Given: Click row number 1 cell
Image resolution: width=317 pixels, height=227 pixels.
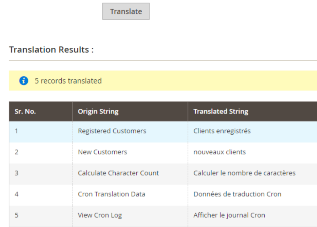Looking at the screenshot, I should coord(17,131).
